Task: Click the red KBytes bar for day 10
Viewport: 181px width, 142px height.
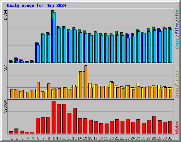Action: (59, 119)
